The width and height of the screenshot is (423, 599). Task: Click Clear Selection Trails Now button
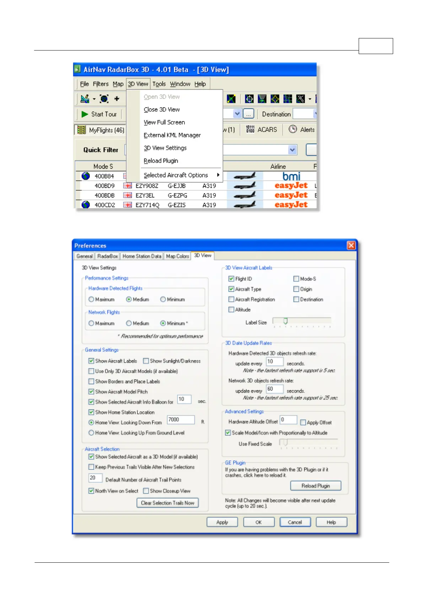[168, 503]
